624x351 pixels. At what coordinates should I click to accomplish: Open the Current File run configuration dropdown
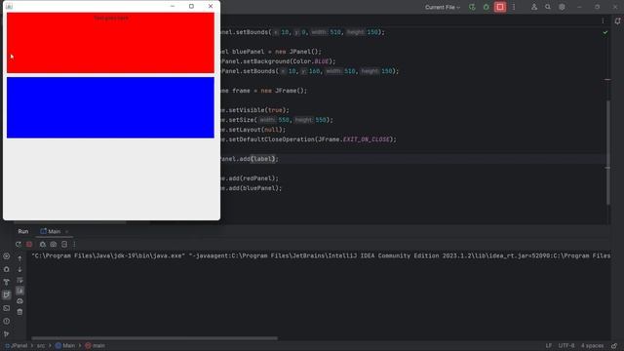[x=442, y=7]
